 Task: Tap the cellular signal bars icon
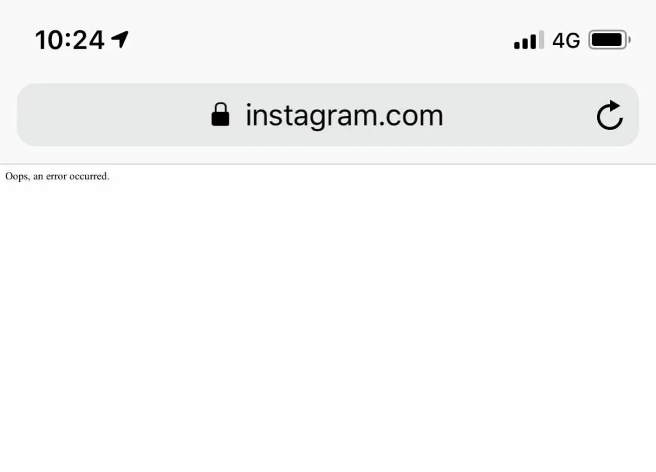pyautogui.click(x=529, y=40)
